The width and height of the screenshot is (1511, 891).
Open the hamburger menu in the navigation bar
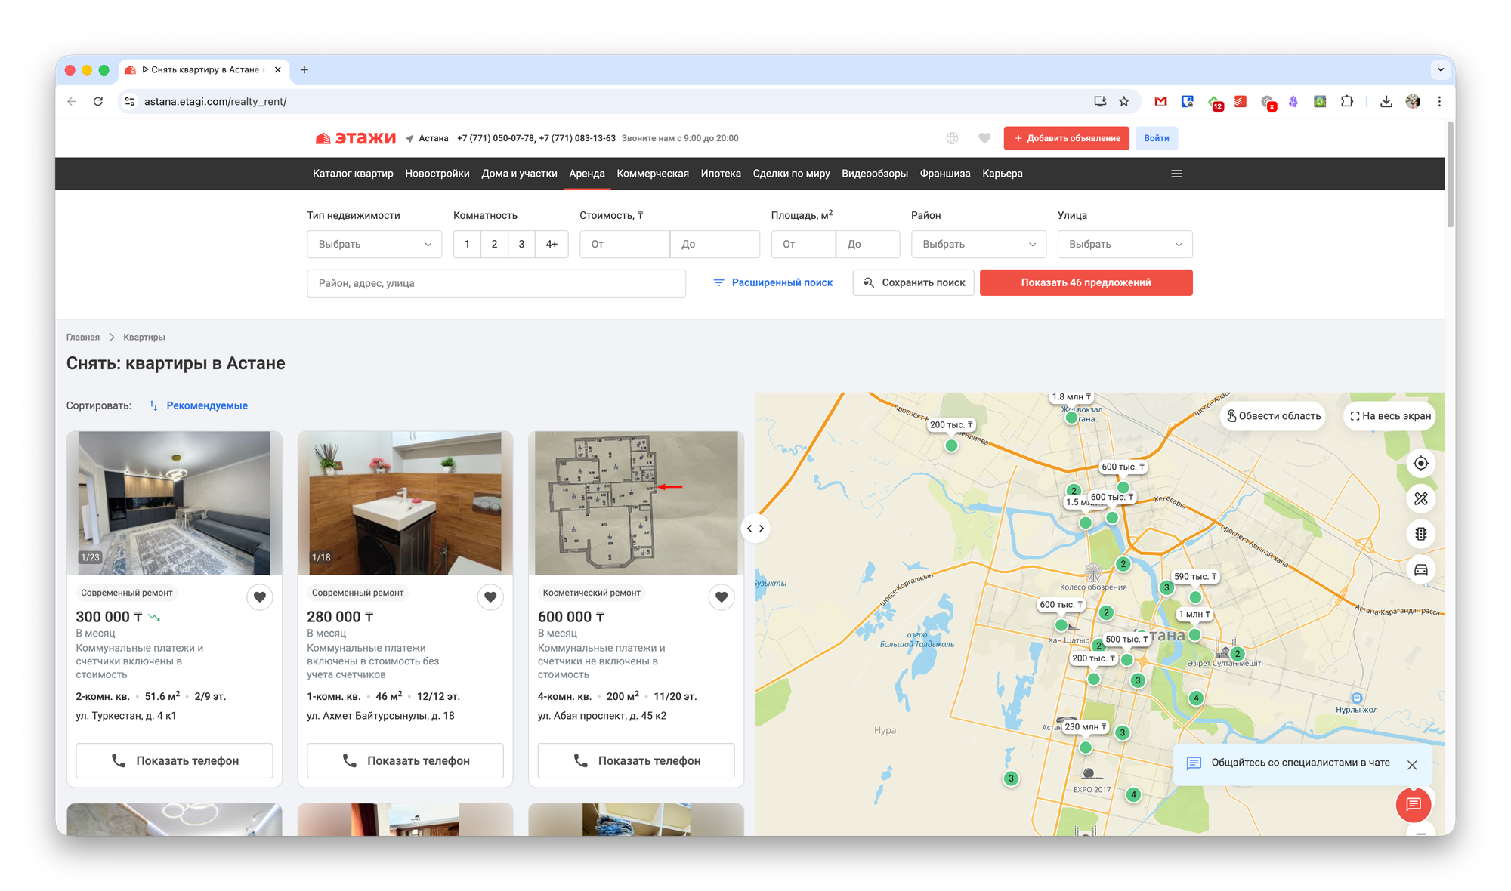click(x=1176, y=174)
